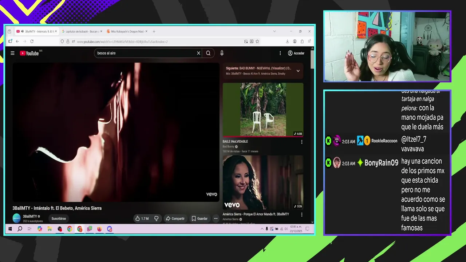The height and width of the screenshot is (262, 466).
Task: Share the video with Compartir
Action: 175,219
